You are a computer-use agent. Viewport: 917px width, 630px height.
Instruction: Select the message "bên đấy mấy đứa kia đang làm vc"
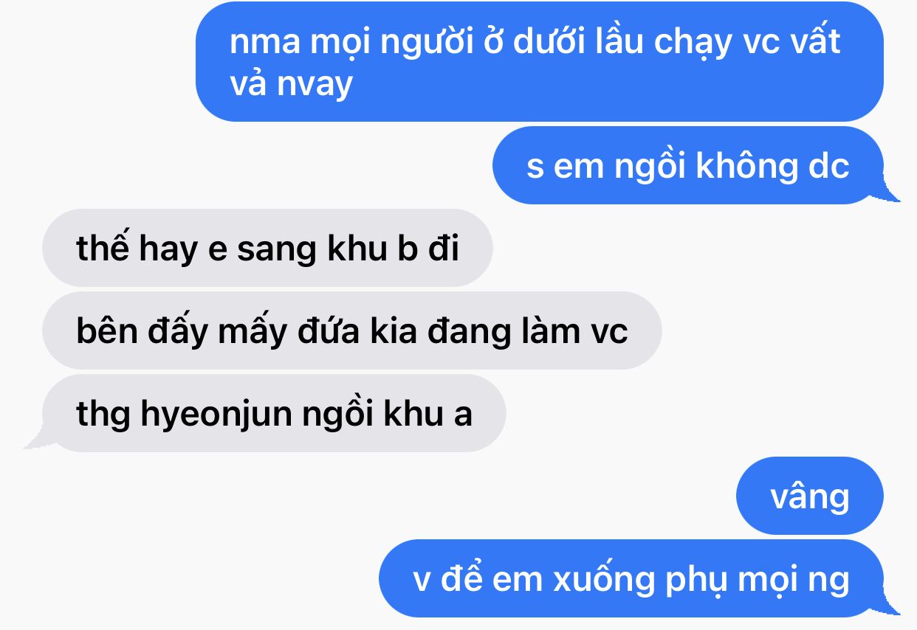tap(352, 330)
